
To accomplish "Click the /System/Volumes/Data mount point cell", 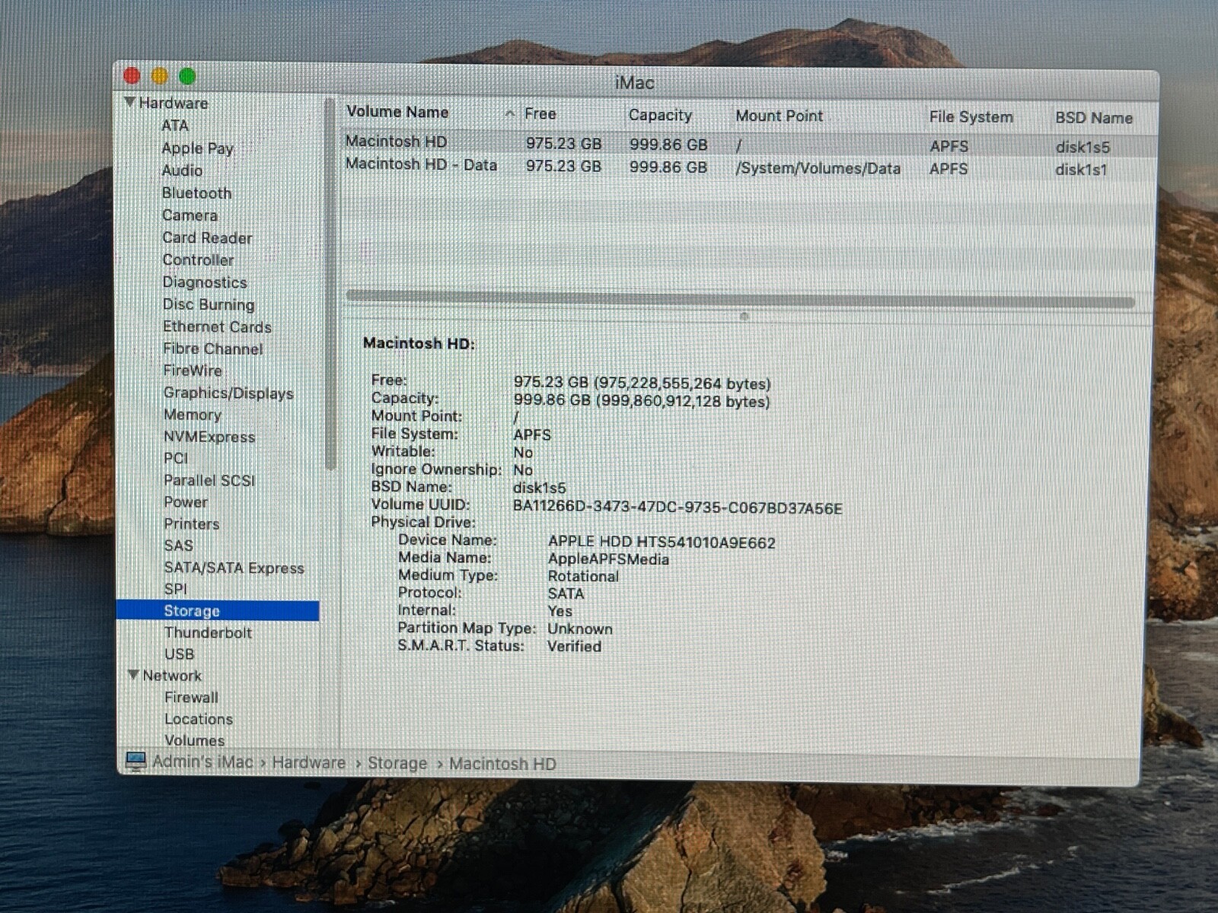I will tap(818, 168).
